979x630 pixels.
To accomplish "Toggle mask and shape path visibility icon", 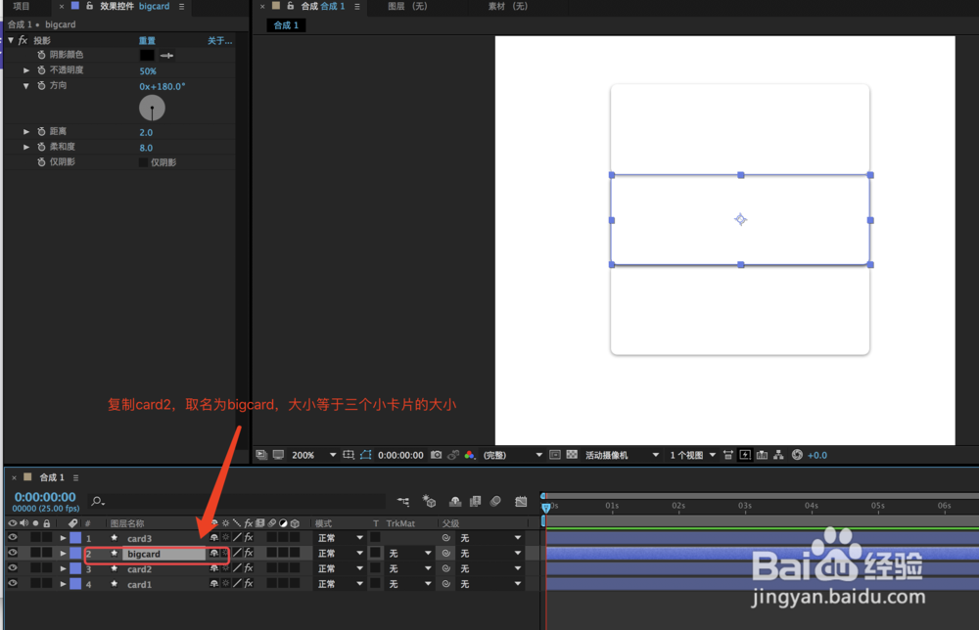I will point(366,455).
